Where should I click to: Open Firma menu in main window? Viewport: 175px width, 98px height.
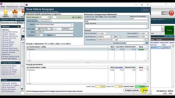[3, 7]
